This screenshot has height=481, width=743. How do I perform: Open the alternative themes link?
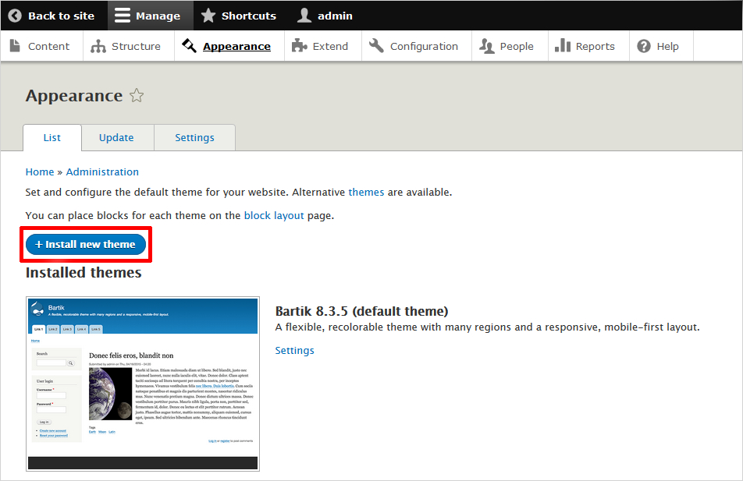(366, 192)
